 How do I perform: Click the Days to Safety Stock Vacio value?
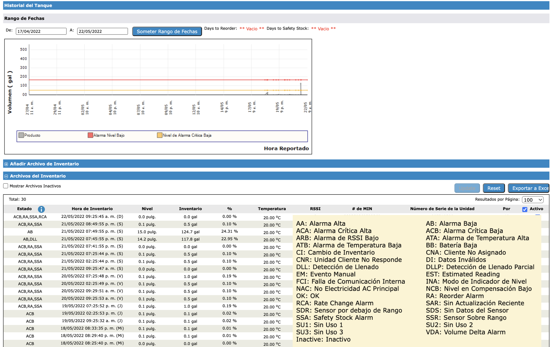323,29
